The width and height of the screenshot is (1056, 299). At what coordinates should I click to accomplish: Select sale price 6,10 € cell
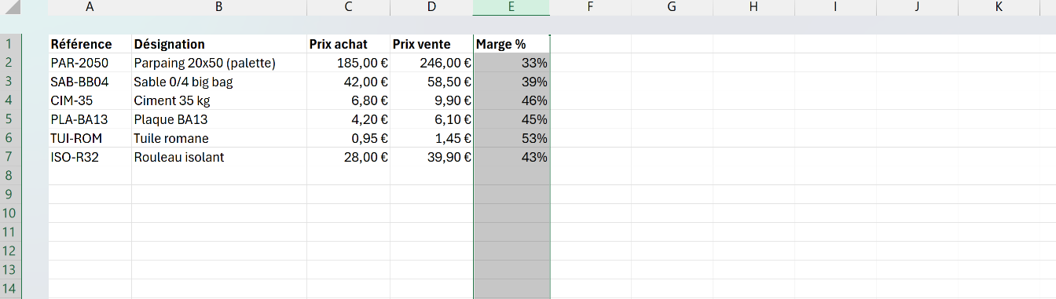[x=431, y=119]
